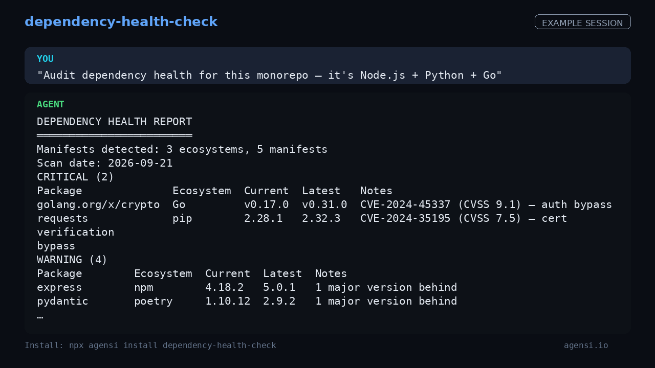Click CVE-2024-35195 note

(464, 218)
